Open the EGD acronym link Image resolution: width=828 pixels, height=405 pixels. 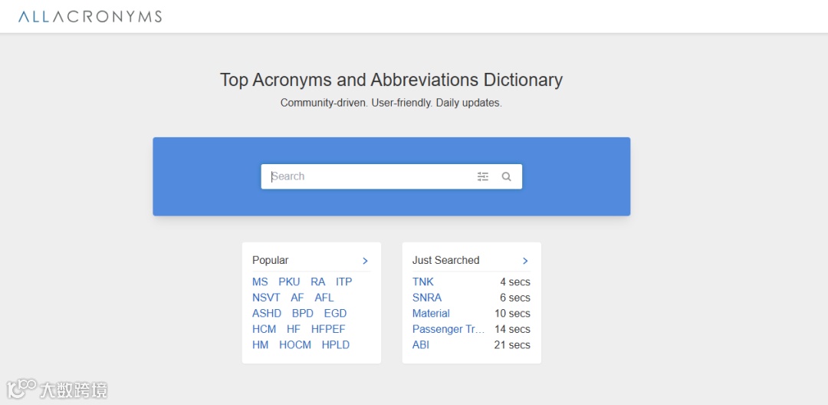point(335,314)
